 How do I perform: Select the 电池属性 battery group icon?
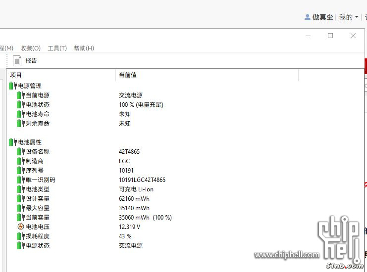(x=13, y=142)
